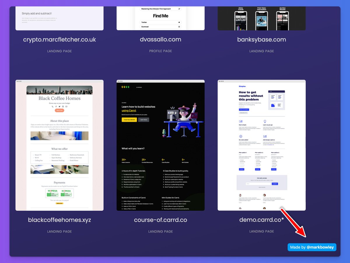Open the demo.carrd.co* site title
This screenshot has width=350, height=263.
(x=262, y=220)
